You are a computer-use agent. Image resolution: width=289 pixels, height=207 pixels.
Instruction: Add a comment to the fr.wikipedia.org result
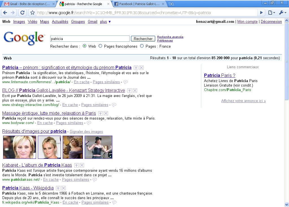pyautogui.click(x=114, y=202)
